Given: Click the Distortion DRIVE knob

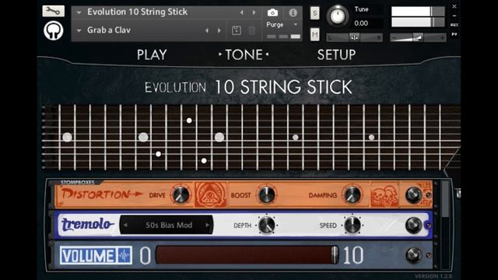Looking at the screenshot, I should click(181, 195).
